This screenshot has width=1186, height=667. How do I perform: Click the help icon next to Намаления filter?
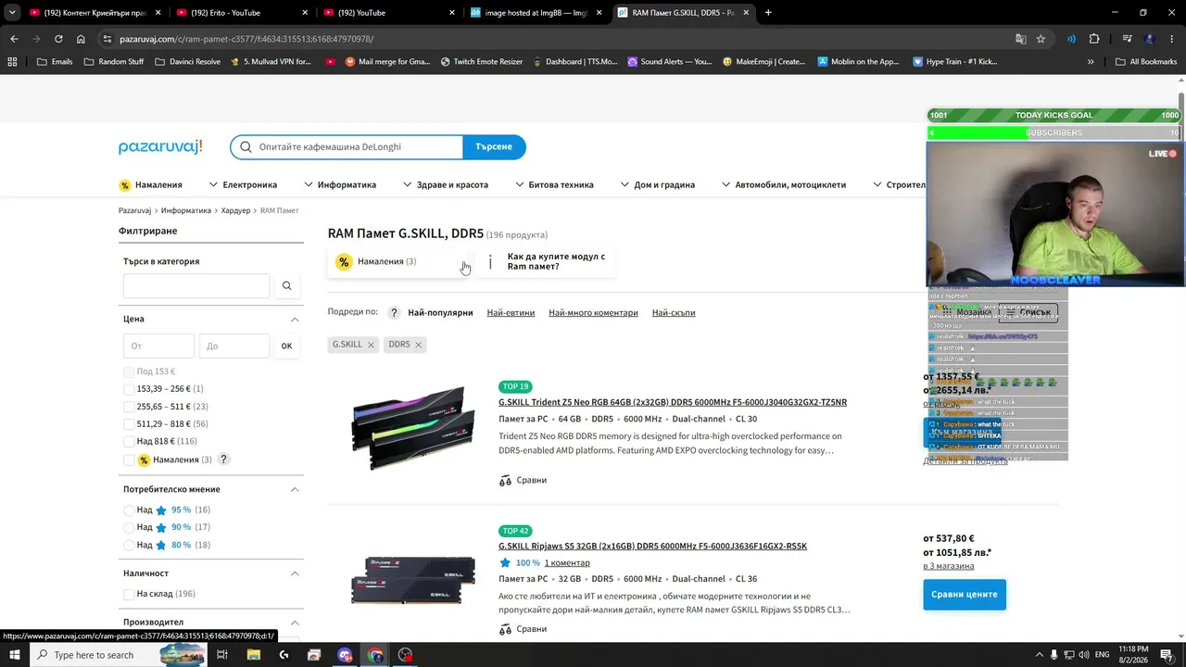pos(223,459)
